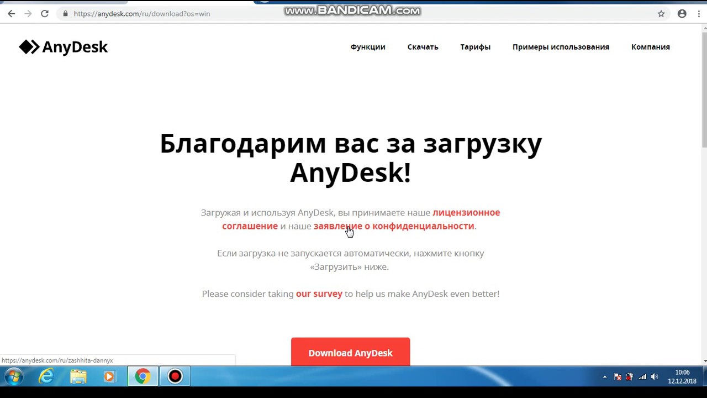Reload the page with refresh icon
This screenshot has width=707, height=398.
[x=45, y=14]
